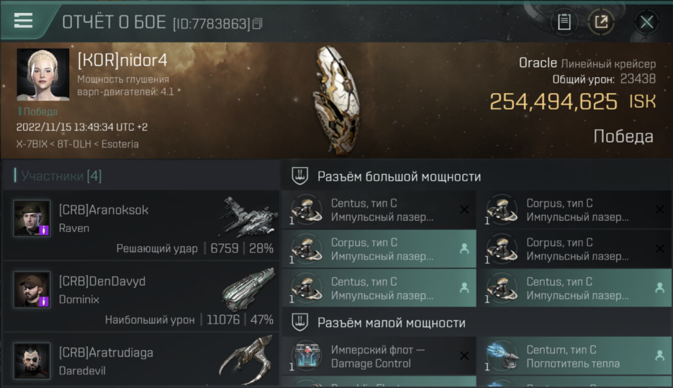Close the battle report window
Screen dimensions: 673x388
coord(647,22)
